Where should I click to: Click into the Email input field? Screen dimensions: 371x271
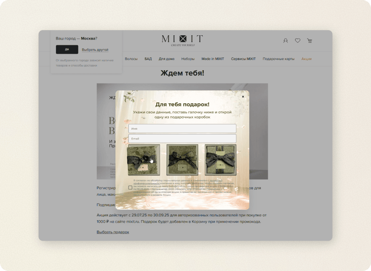182,139
